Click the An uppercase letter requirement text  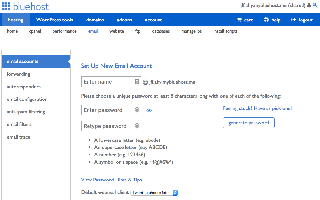131,147
